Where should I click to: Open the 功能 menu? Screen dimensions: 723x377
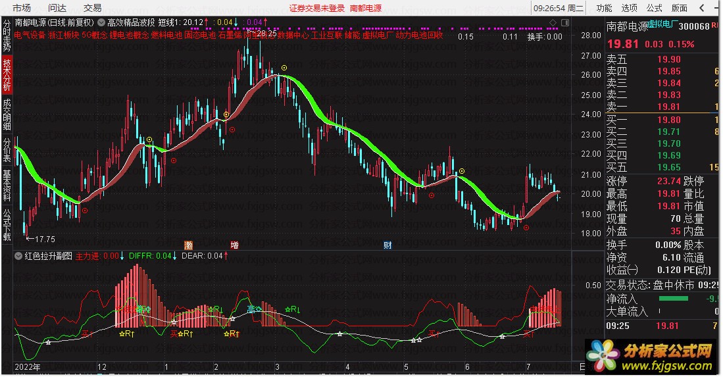603,8
